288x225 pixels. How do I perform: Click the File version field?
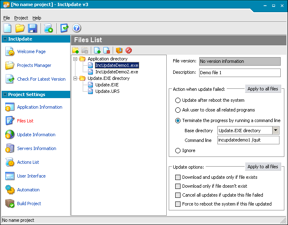(240, 61)
